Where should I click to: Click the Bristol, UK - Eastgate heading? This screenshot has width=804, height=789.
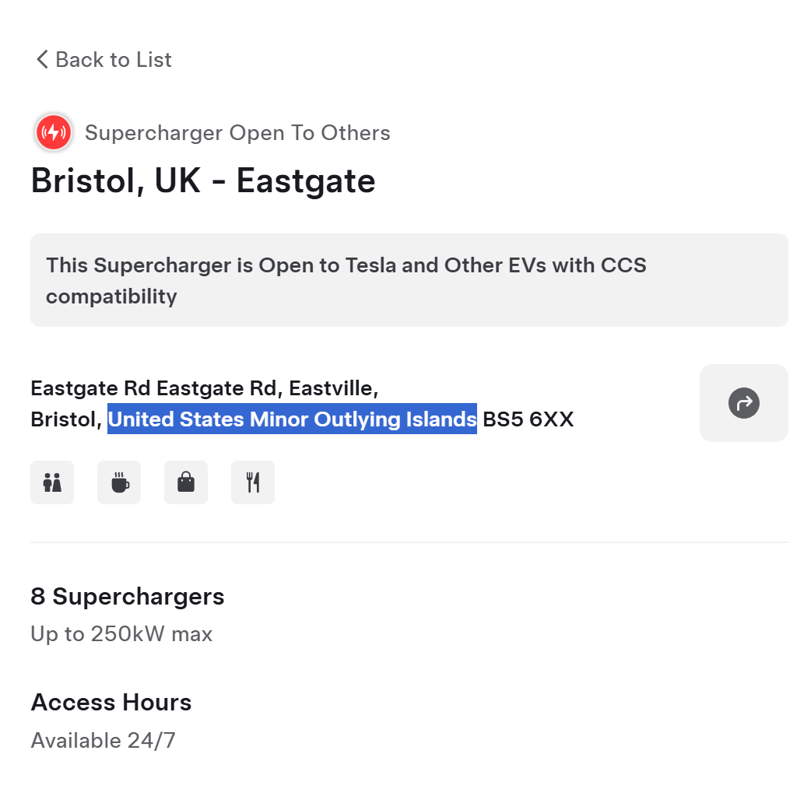(203, 181)
